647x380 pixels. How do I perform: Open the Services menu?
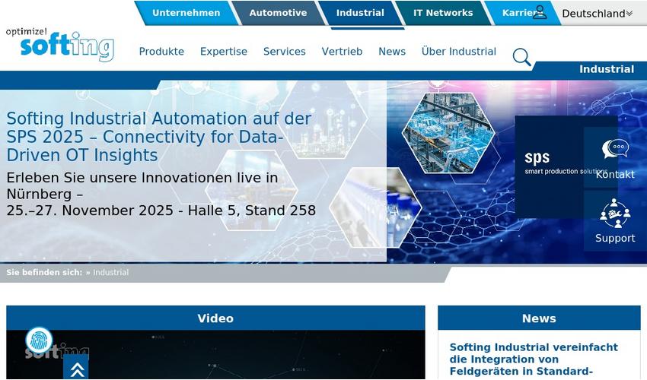285,52
